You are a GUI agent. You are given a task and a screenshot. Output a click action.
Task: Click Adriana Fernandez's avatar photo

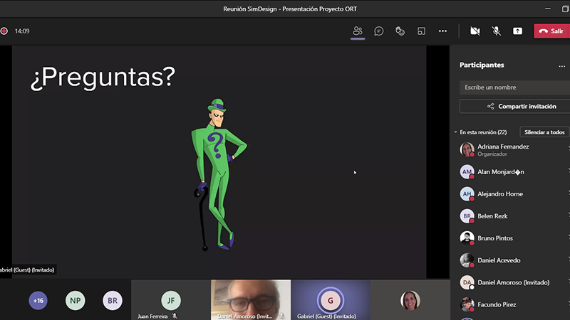point(467,149)
